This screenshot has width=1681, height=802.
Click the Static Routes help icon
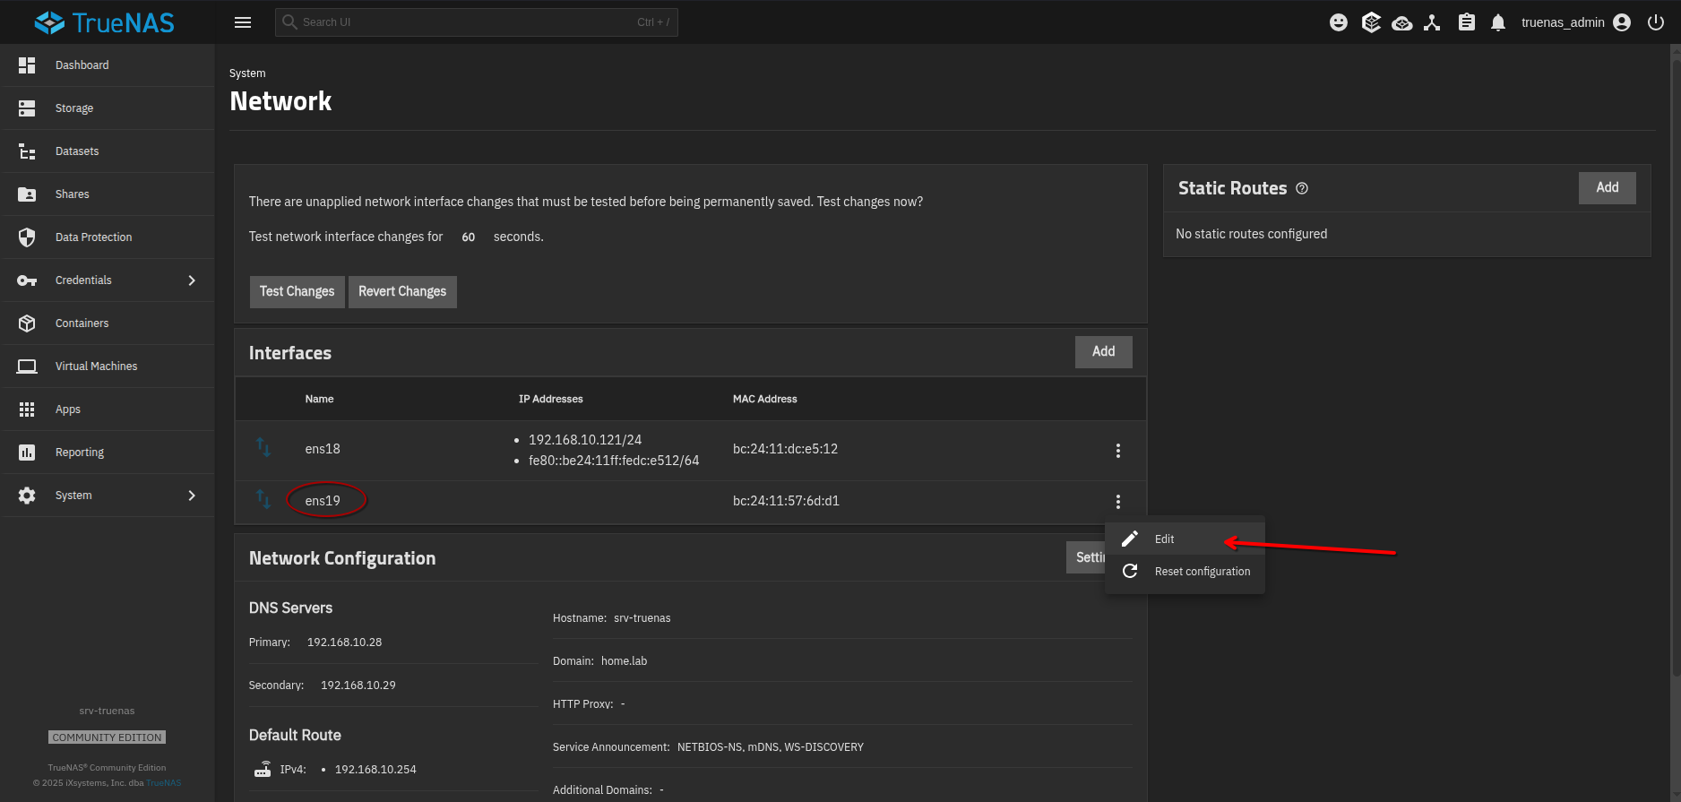1302,188
